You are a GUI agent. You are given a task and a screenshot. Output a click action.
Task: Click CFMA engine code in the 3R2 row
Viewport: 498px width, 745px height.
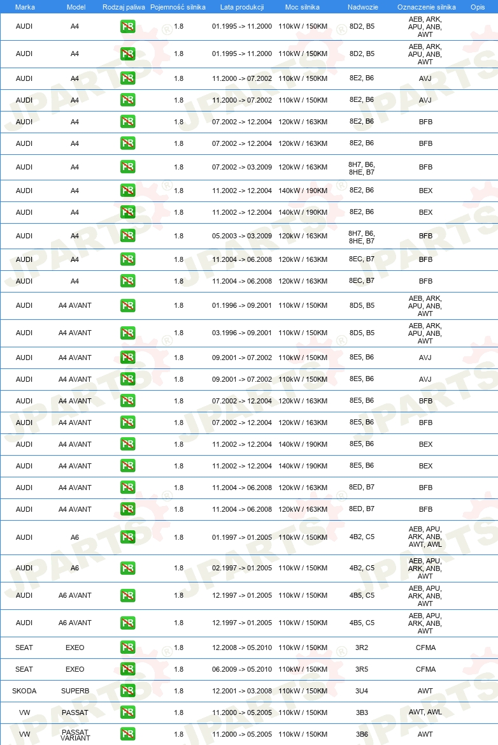[426, 647]
